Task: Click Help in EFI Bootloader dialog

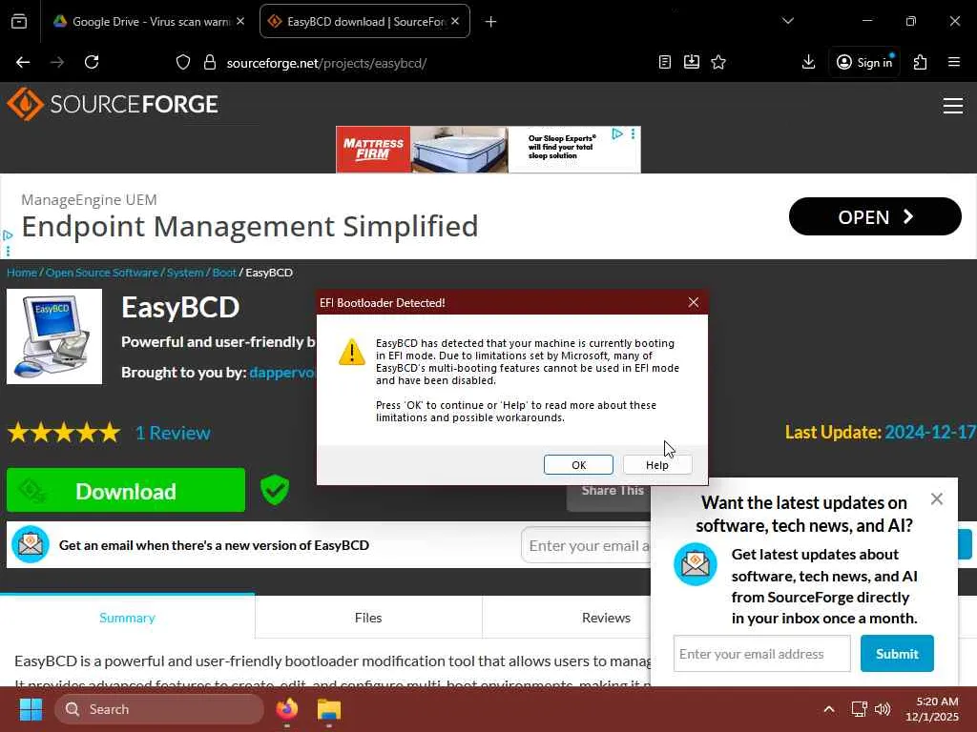Action: click(656, 465)
